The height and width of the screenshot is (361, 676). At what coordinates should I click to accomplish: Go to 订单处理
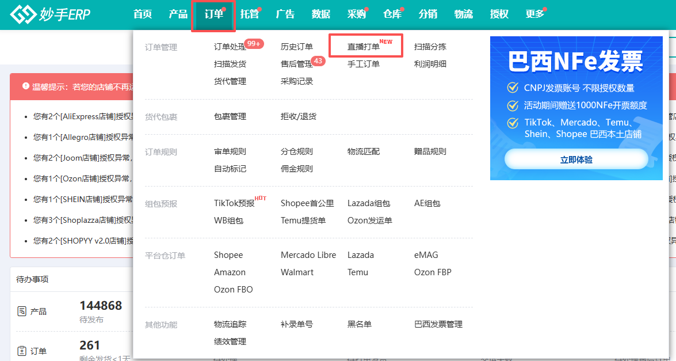pos(230,47)
